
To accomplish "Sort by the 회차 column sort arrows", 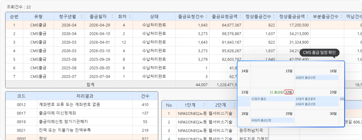I will coord(130,17).
